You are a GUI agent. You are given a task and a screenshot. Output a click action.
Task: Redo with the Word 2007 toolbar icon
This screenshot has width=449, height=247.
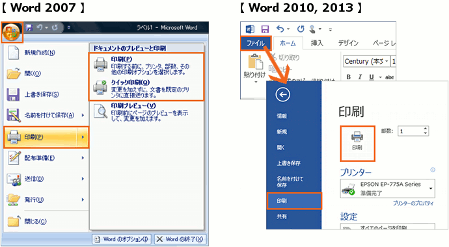pos(55,27)
